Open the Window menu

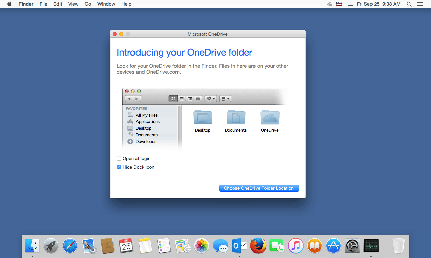(106, 4)
